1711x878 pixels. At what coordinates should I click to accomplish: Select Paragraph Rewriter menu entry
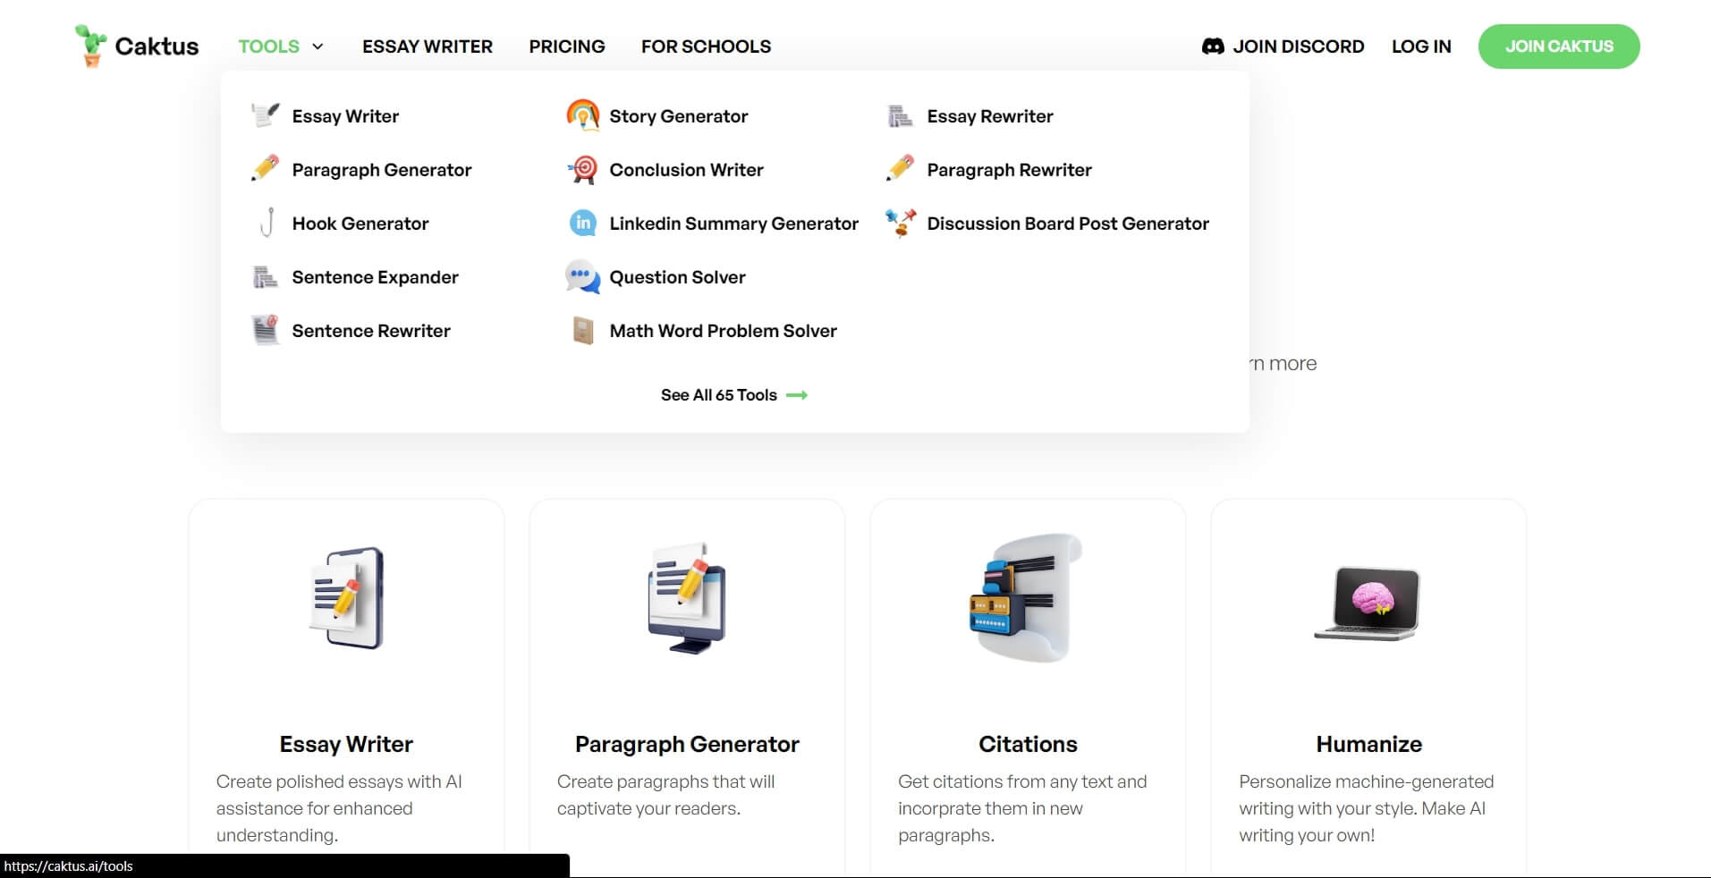click(1010, 170)
